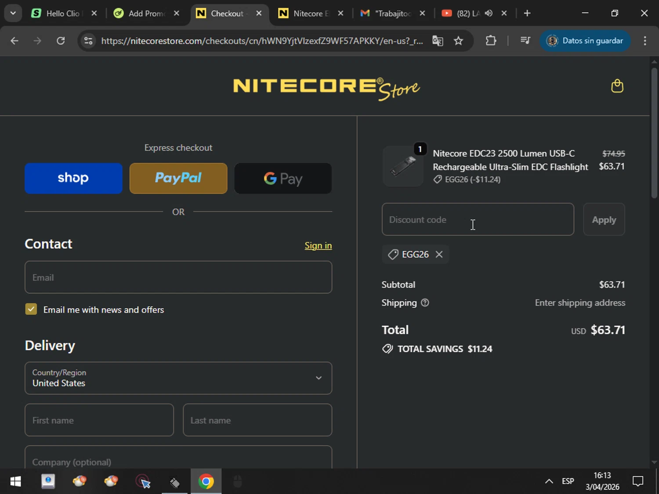Open the media control icon in toolbar
Viewport: 659px width, 494px height.
525,41
